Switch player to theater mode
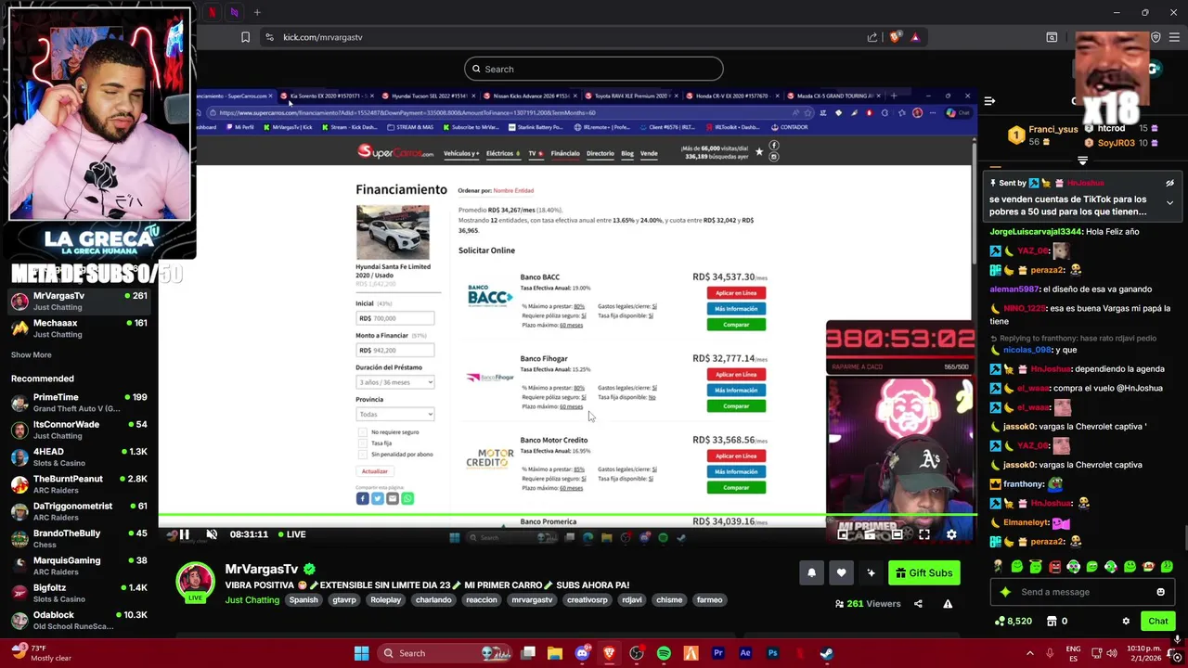The image size is (1188, 668). [897, 534]
